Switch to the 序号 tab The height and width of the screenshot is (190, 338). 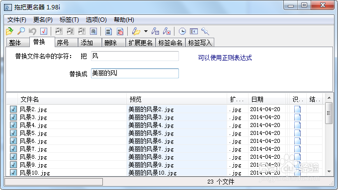66,43
